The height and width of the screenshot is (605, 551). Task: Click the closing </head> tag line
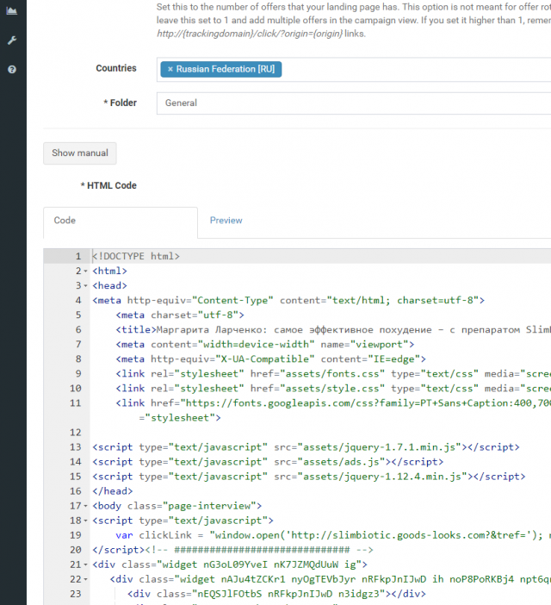click(113, 490)
